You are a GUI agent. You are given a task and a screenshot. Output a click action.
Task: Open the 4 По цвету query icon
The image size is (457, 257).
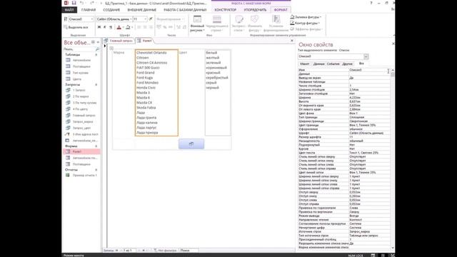point(68,109)
